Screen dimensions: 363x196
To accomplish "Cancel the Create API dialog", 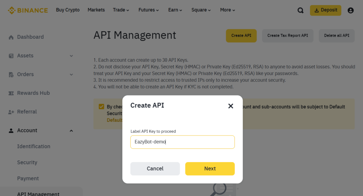I will (x=155, y=169).
